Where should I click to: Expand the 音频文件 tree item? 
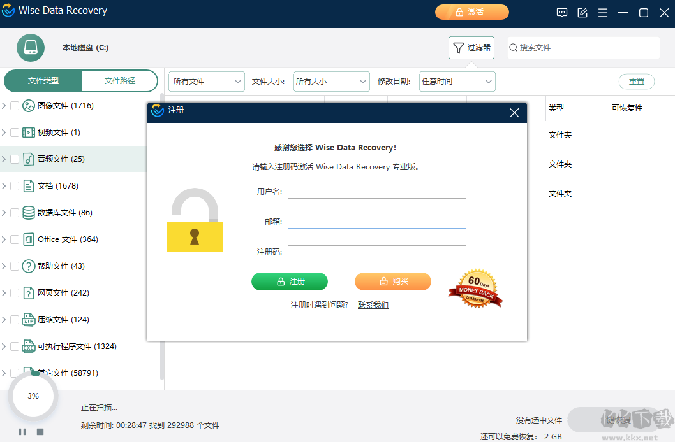point(4,159)
